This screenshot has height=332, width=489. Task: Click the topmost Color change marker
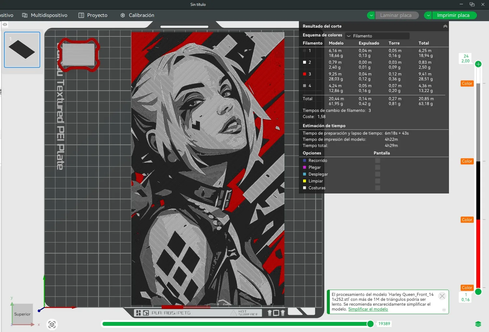pyautogui.click(x=467, y=84)
